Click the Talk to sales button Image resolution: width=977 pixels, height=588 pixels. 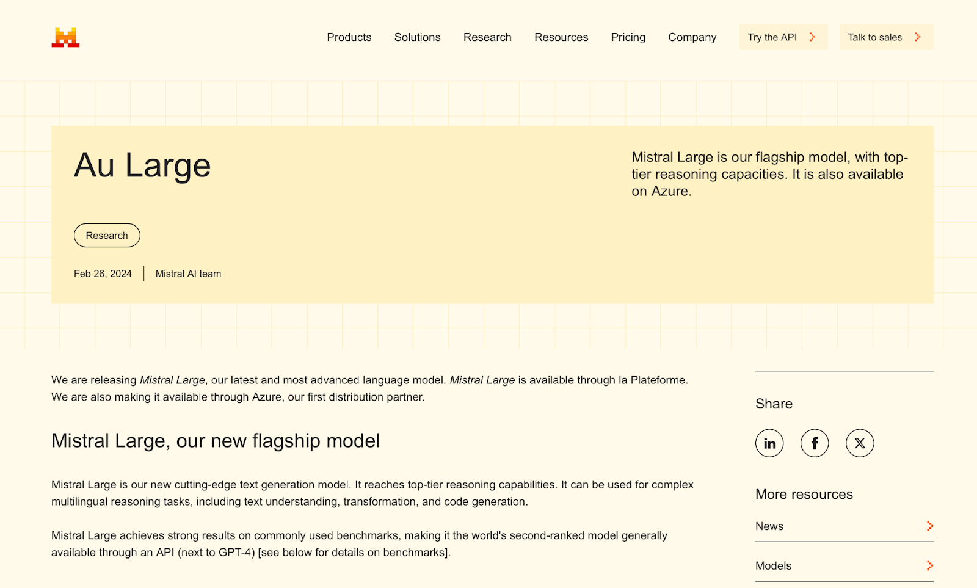point(887,37)
